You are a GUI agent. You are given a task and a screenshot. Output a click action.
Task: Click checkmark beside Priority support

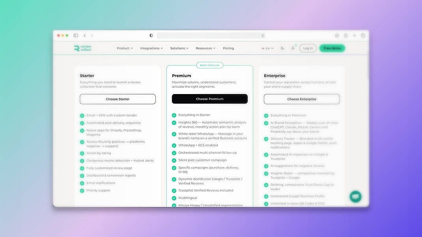pyautogui.click(x=82, y=191)
